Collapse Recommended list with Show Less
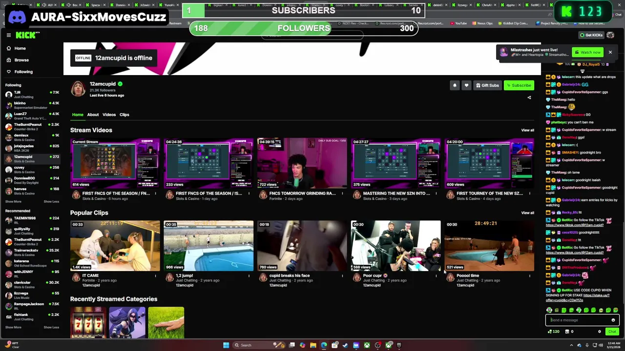Image resolution: width=625 pixels, height=351 pixels. tap(51, 327)
